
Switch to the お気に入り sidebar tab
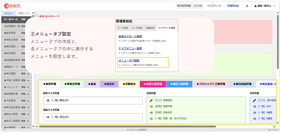[x=24, y=13]
